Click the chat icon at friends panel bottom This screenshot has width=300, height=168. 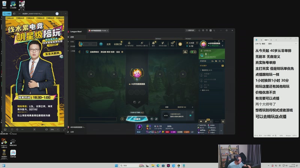coord(201,121)
